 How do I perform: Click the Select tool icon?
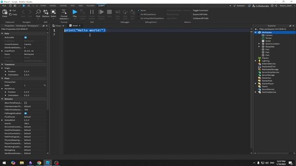(54, 12)
